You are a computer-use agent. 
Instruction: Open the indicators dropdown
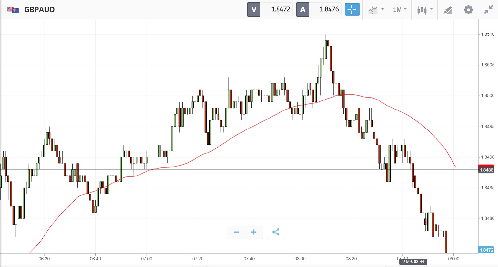coord(376,9)
